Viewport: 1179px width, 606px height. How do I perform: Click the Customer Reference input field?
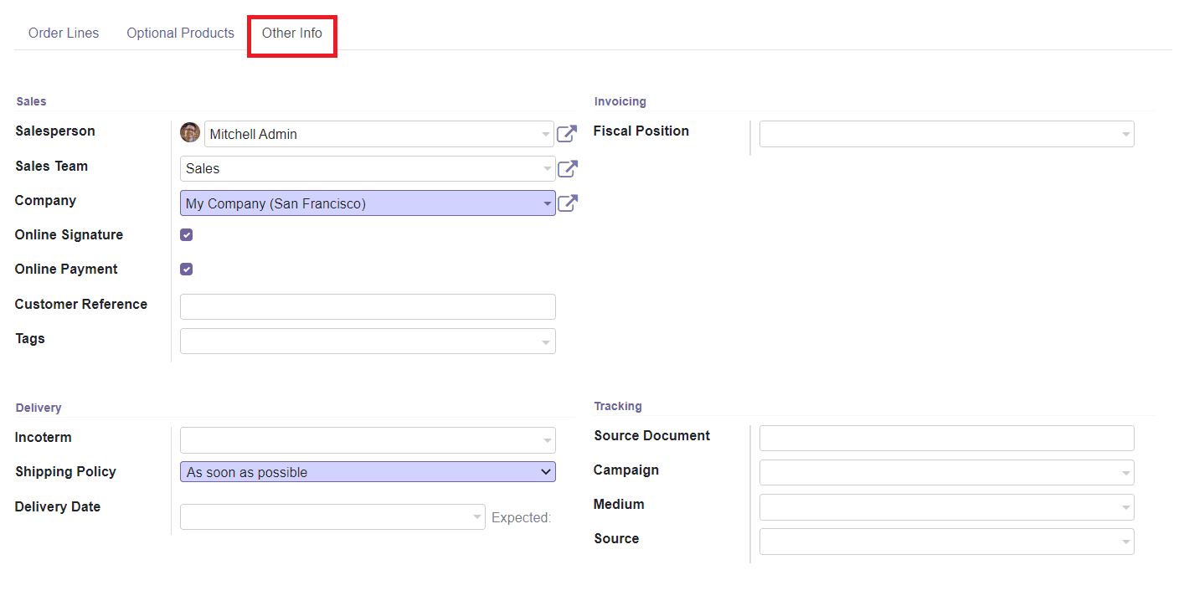pyautogui.click(x=368, y=306)
